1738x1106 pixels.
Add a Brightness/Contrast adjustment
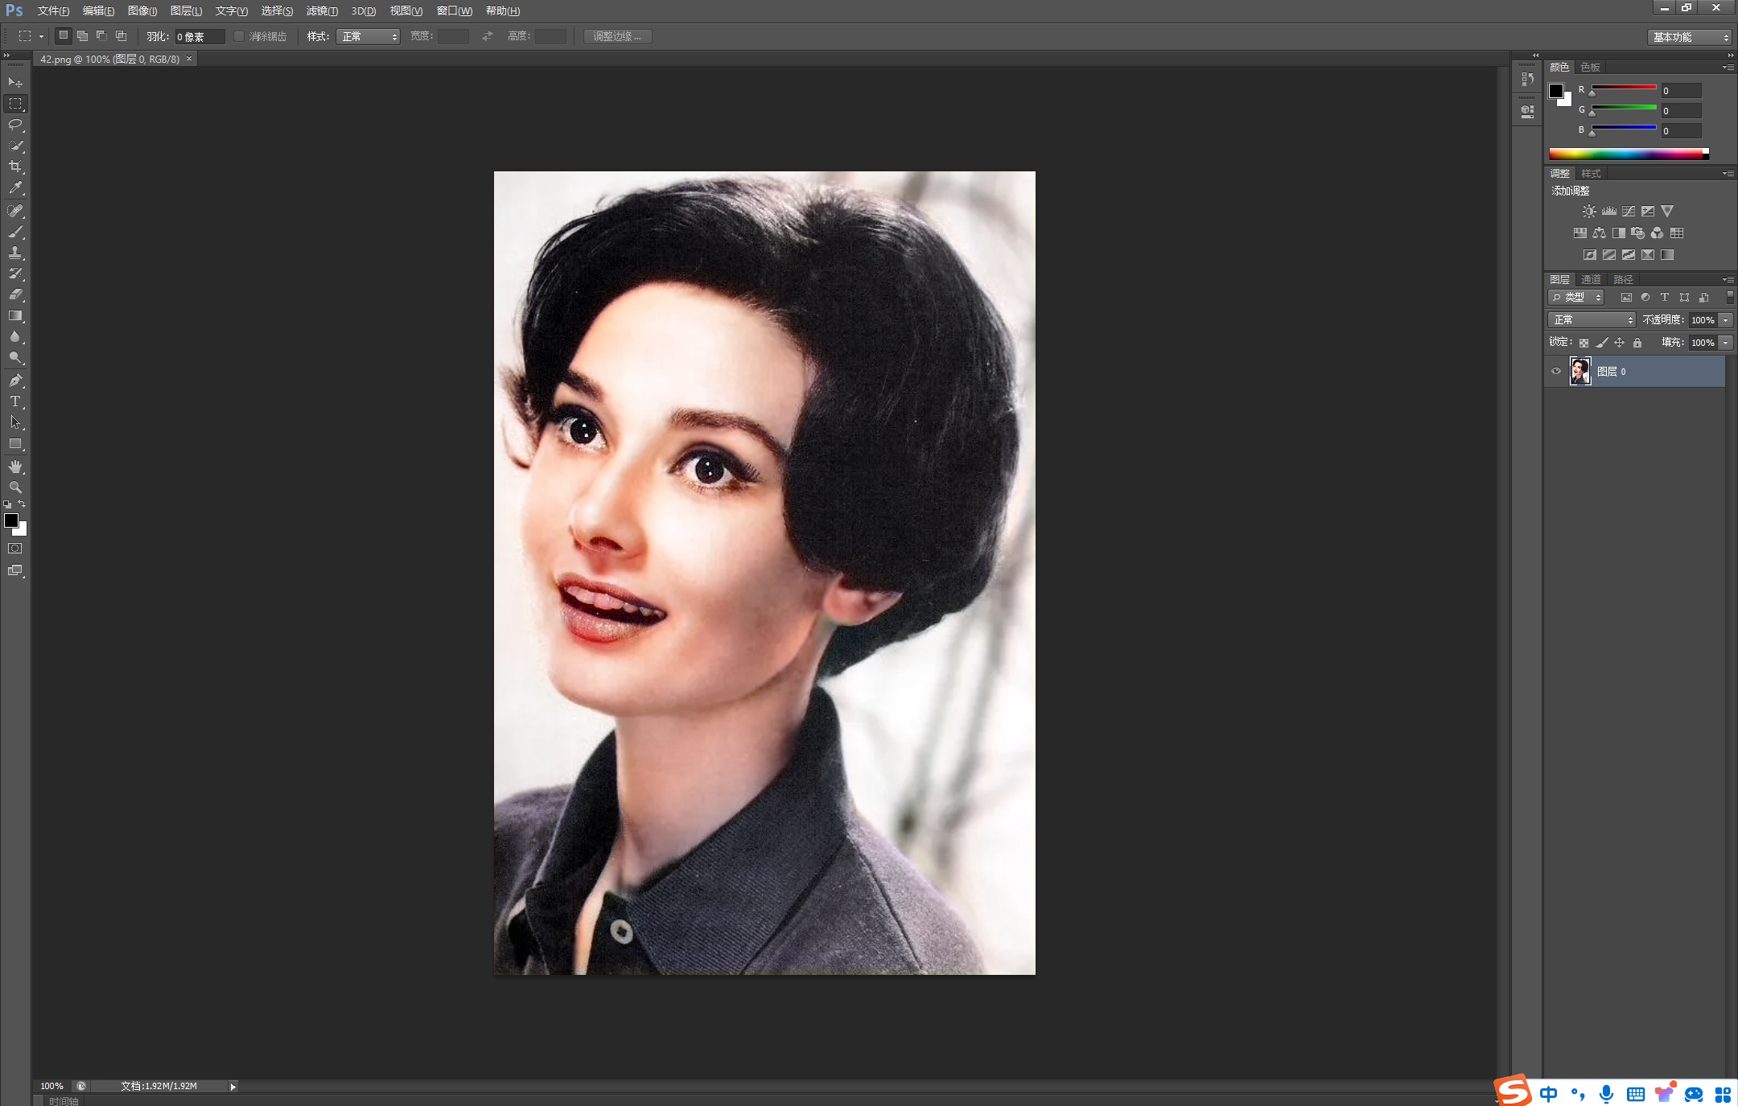click(1589, 211)
